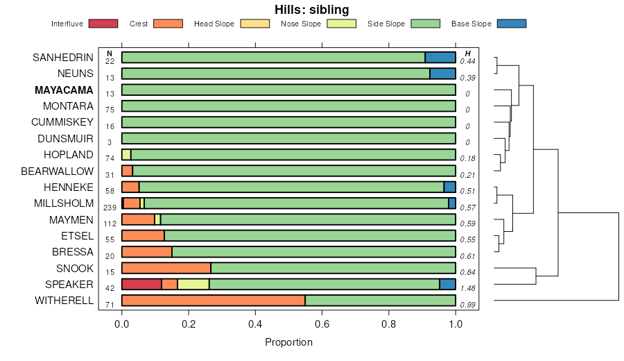624x361 pixels.
Task: Click the orange Crest legend swatch
Action: pyautogui.click(x=167, y=24)
